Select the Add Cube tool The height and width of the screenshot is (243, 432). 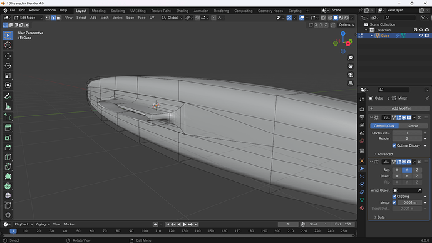(x=8, y=117)
